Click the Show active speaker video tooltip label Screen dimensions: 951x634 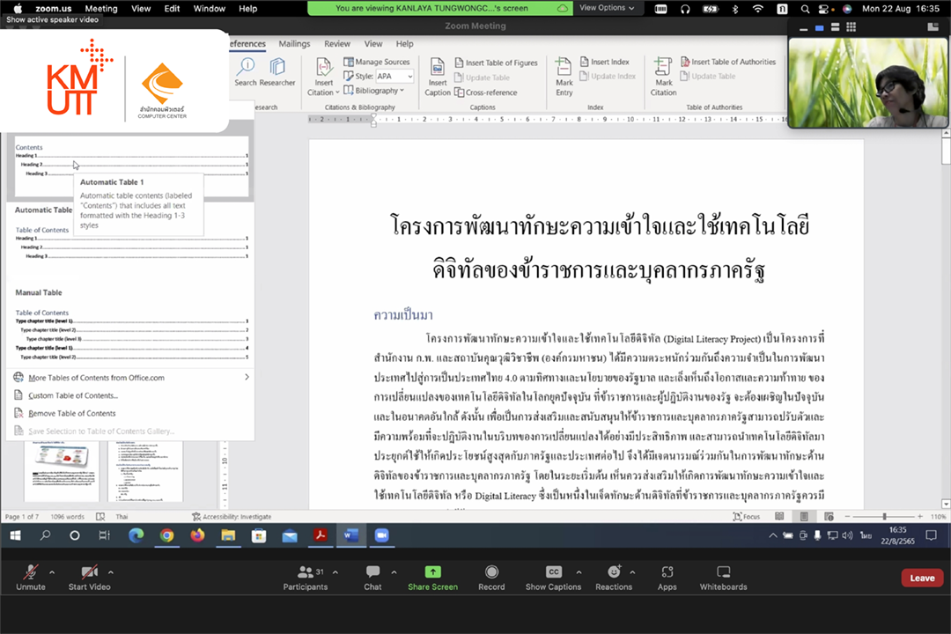(x=52, y=19)
